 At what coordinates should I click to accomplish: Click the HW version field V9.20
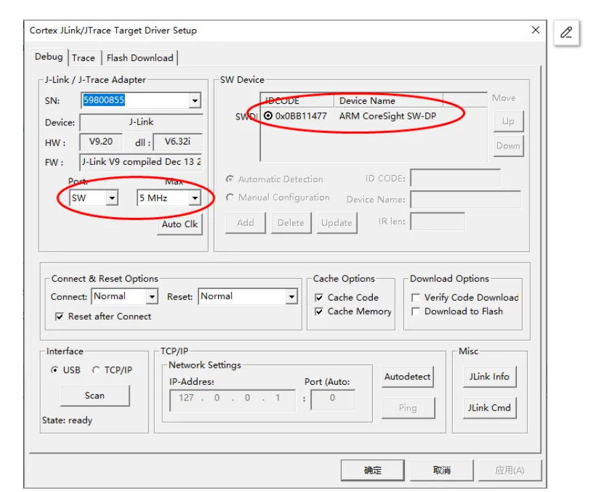click(x=101, y=142)
